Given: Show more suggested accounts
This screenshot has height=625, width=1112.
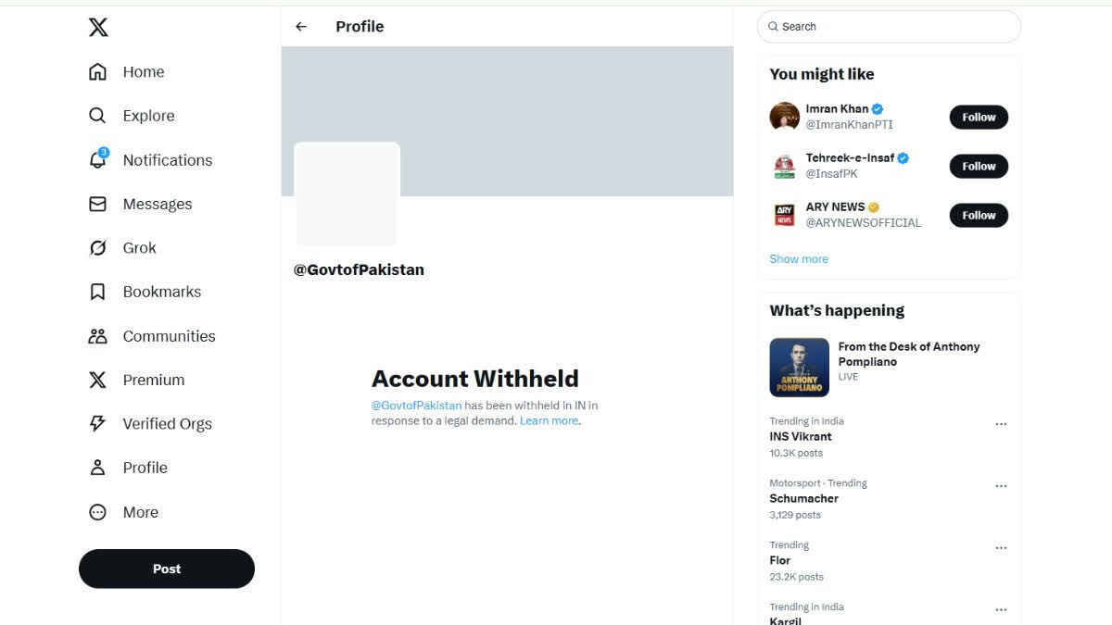Looking at the screenshot, I should pos(799,258).
